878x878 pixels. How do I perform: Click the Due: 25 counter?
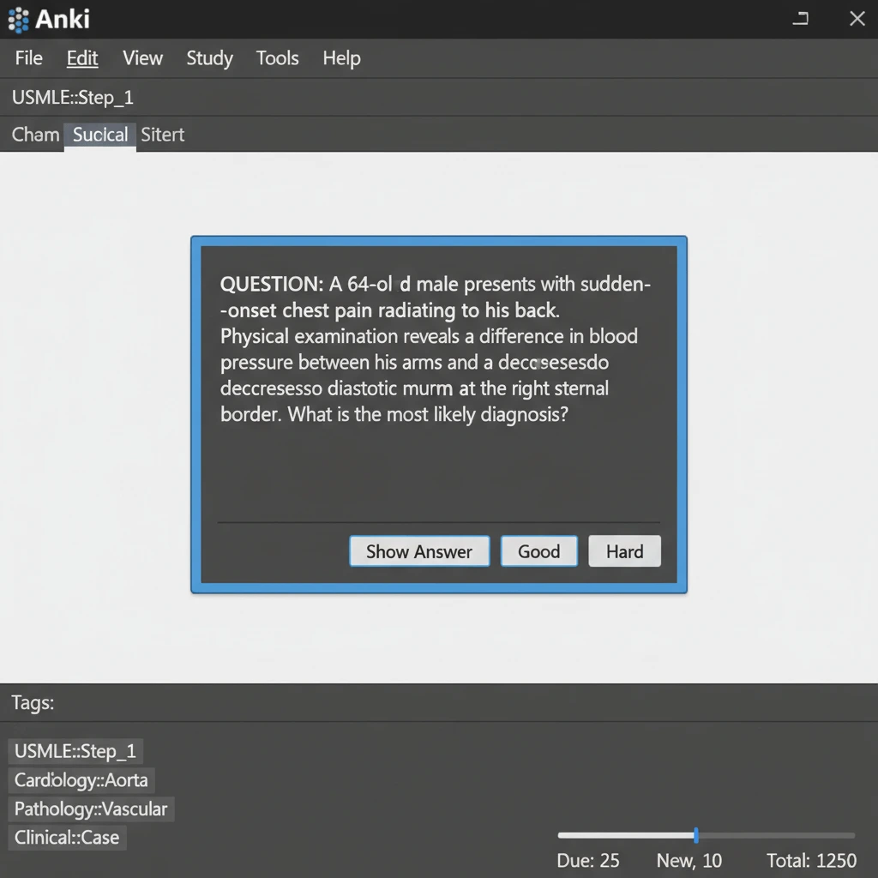coord(588,860)
